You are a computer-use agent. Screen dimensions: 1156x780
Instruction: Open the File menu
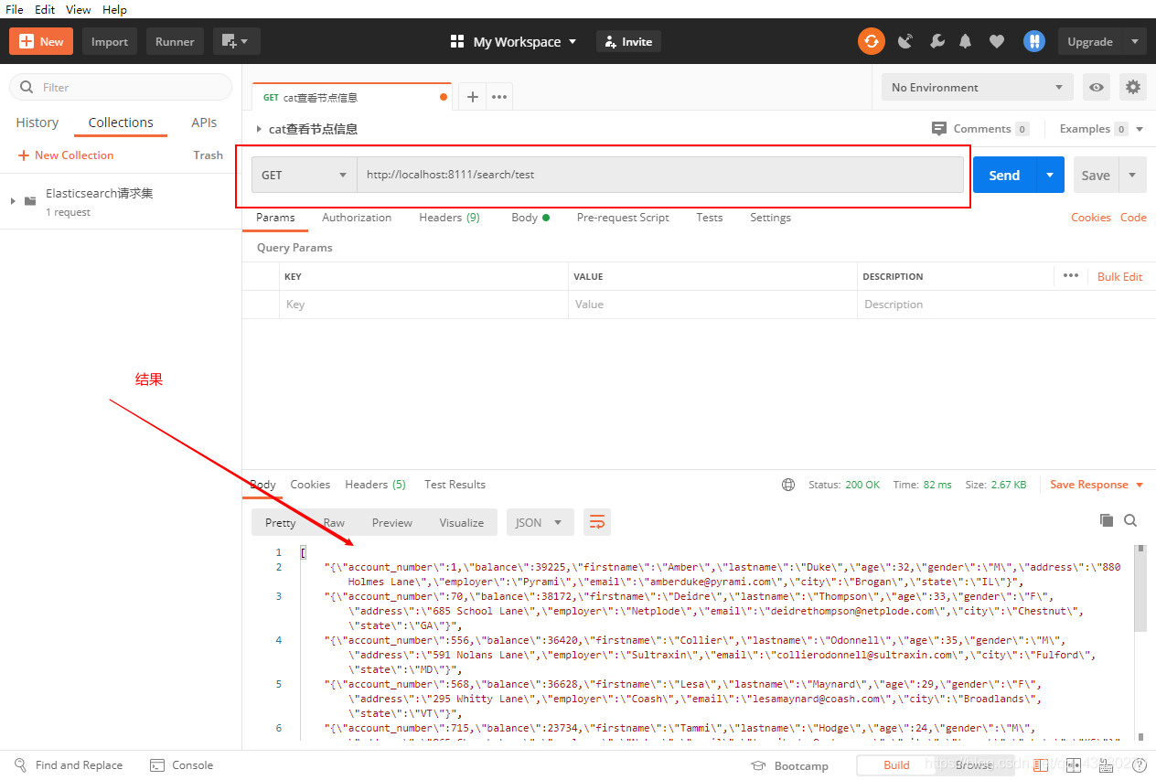15,9
